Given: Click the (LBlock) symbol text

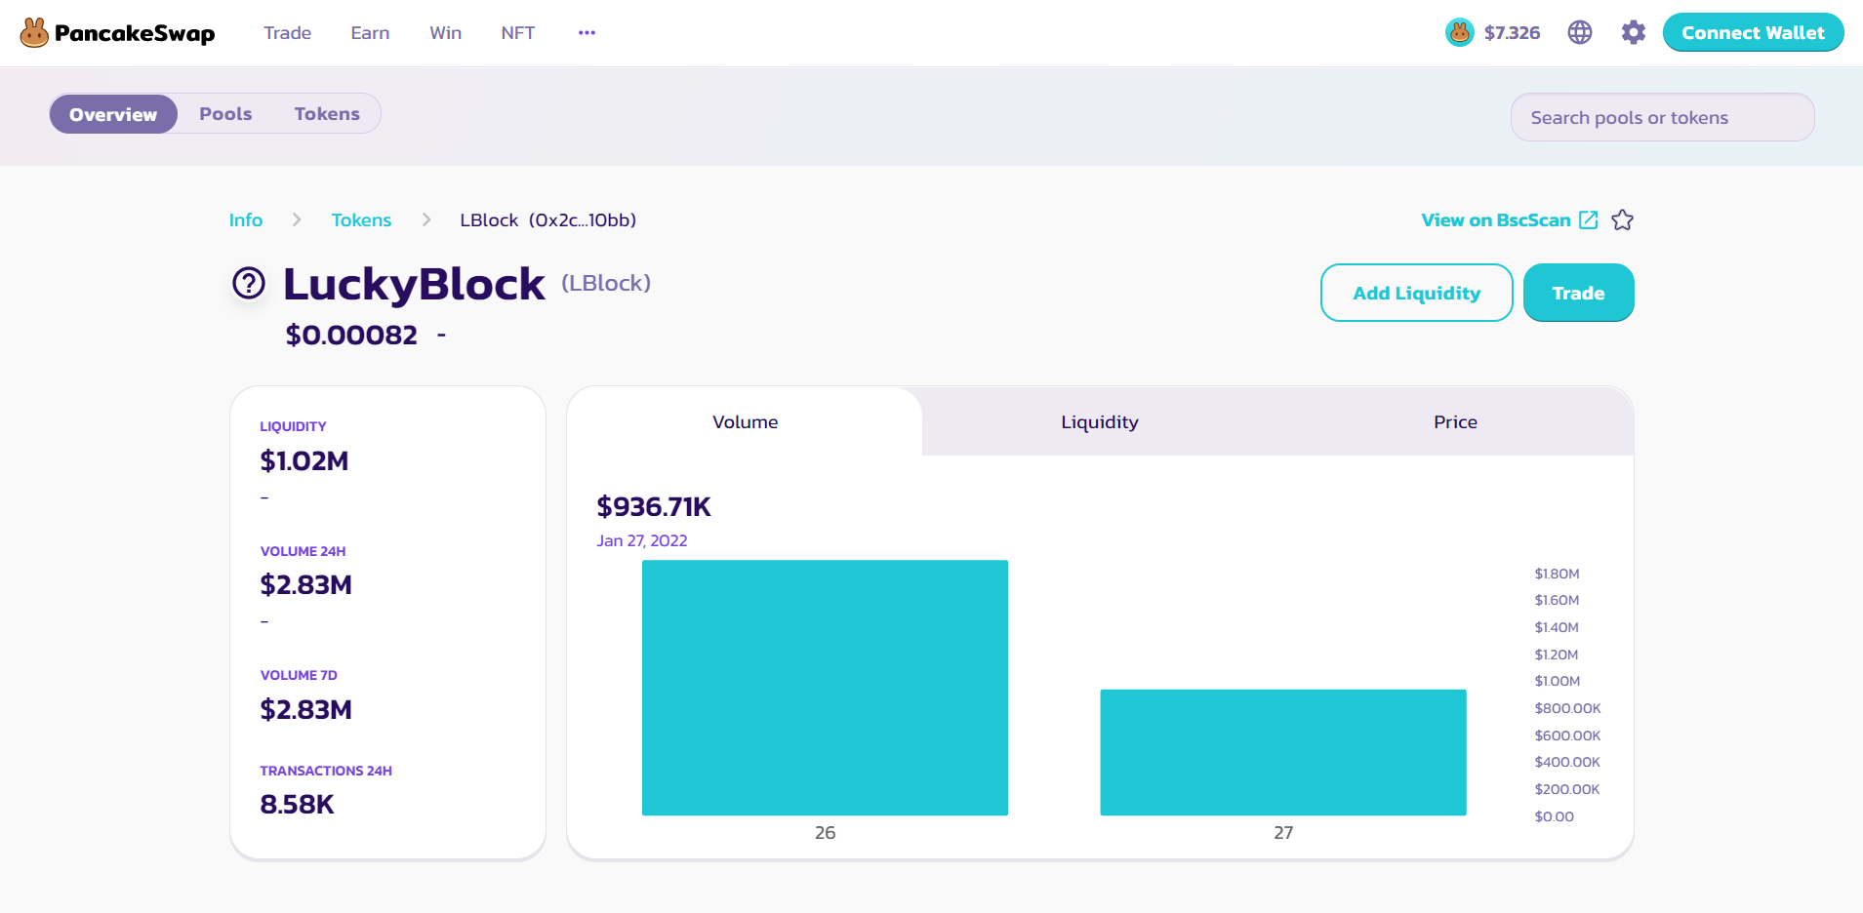Looking at the screenshot, I should [606, 283].
